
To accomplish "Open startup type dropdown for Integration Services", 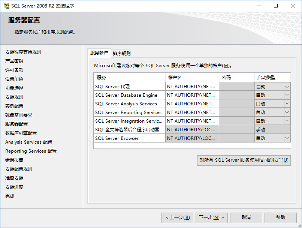I will (287, 121).
